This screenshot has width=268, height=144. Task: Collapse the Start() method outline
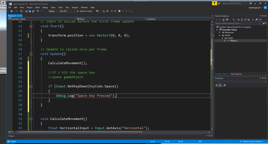(x=31, y=26)
